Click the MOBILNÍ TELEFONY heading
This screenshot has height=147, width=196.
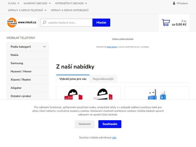(21, 38)
